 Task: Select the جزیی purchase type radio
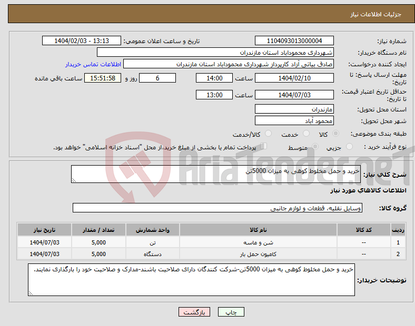coord(349,146)
